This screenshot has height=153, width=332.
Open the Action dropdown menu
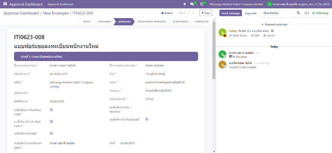tap(167, 13)
